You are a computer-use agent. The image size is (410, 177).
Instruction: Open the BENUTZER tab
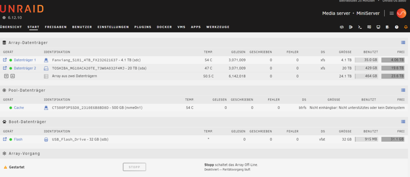[82, 27]
